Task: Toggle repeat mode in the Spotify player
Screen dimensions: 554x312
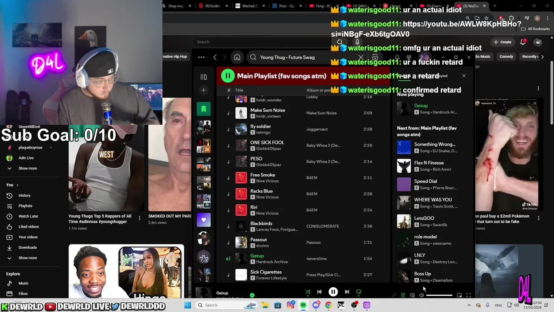Action: coord(358,292)
